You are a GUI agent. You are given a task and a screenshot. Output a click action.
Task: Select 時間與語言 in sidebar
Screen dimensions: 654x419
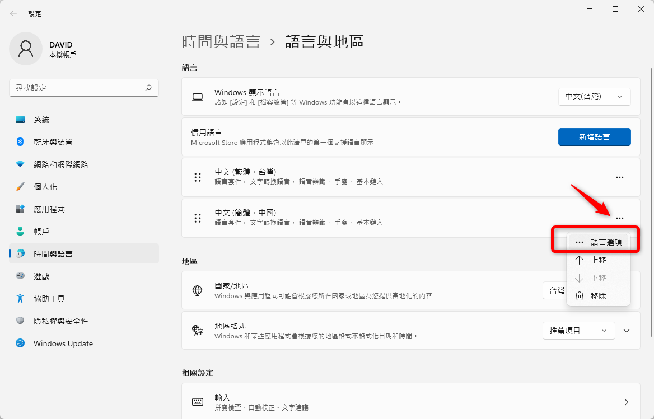pos(84,253)
